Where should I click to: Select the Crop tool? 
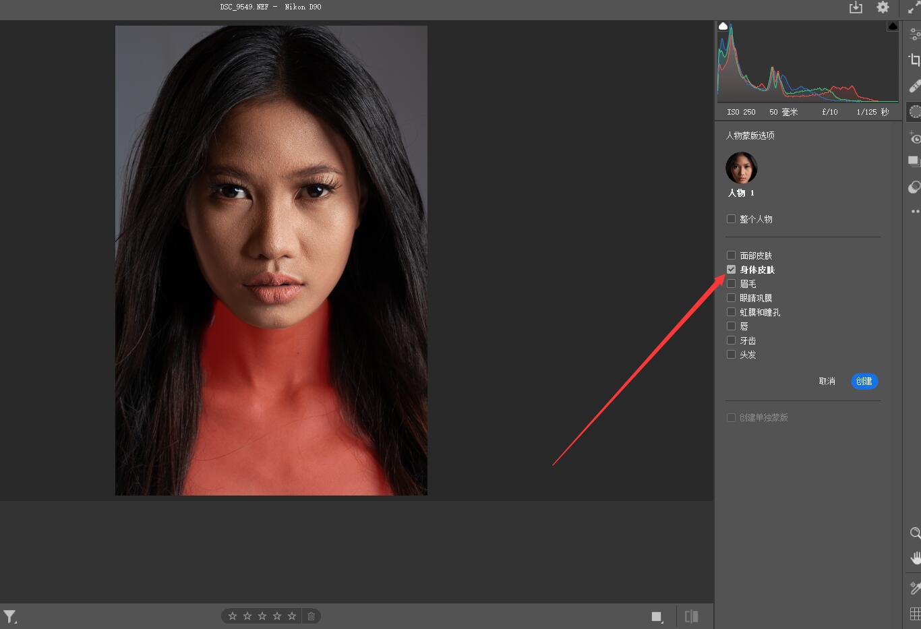pyautogui.click(x=914, y=60)
